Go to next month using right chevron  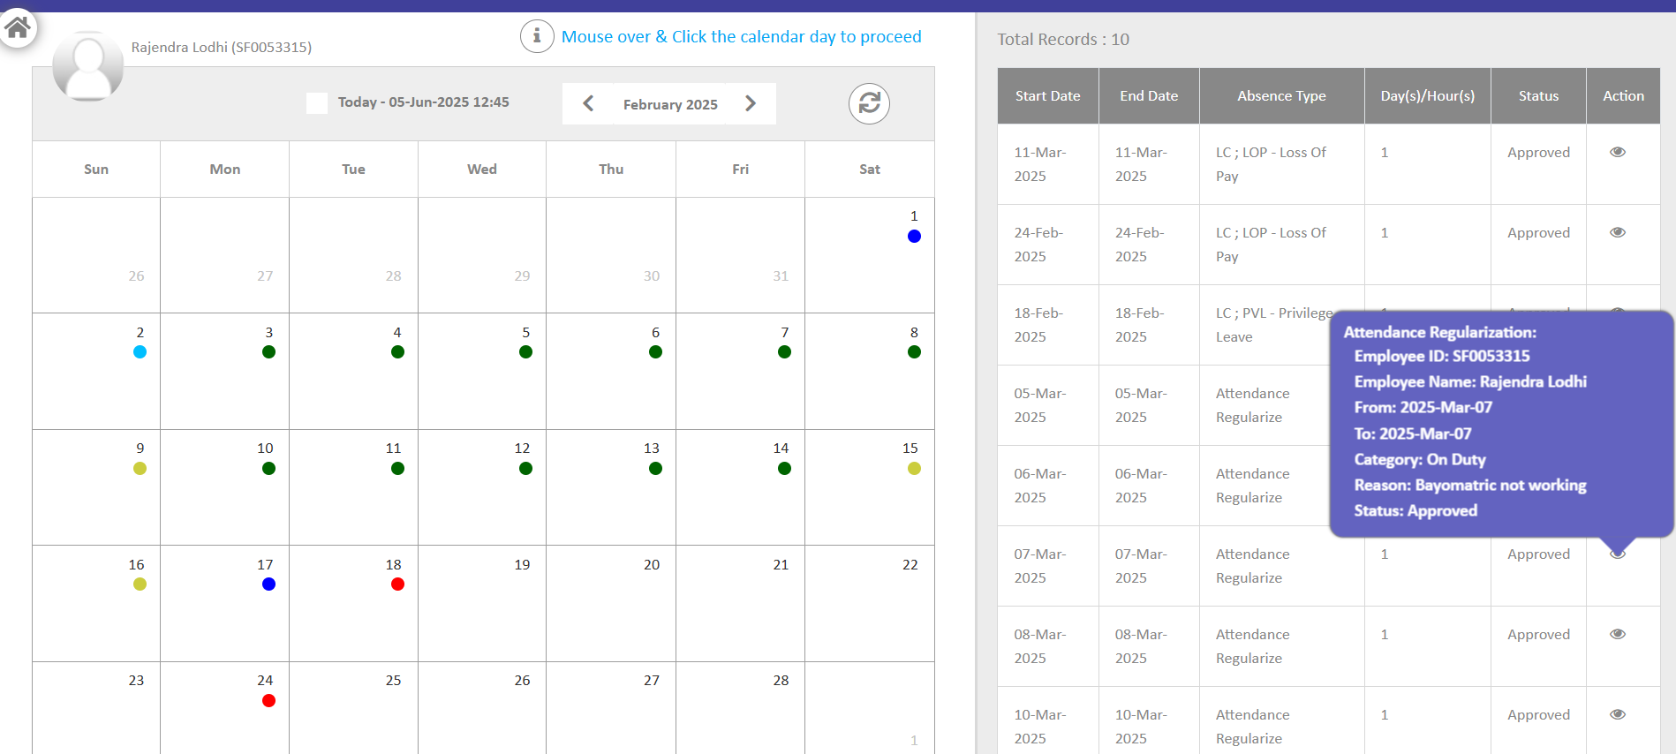[x=751, y=103]
